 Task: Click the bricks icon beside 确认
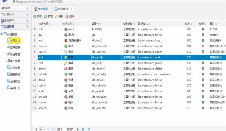point(66,102)
